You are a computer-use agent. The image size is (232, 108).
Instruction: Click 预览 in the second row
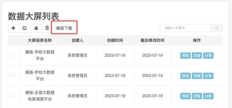pos(185,76)
